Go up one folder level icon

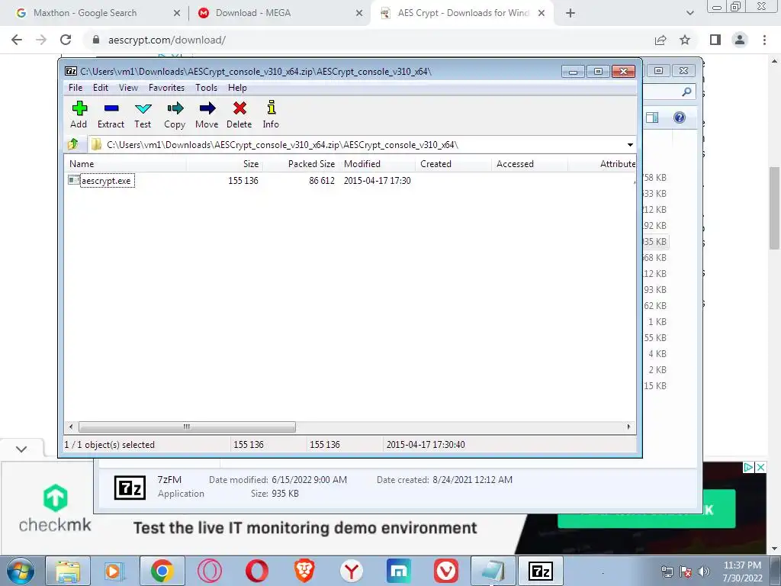[x=73, y=144]
